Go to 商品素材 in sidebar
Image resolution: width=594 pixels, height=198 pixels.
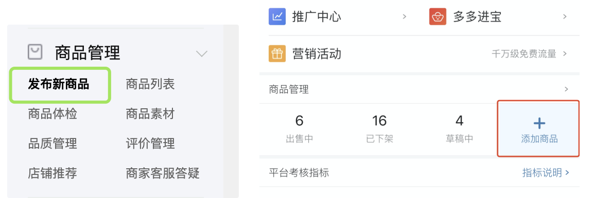[150, 114]
